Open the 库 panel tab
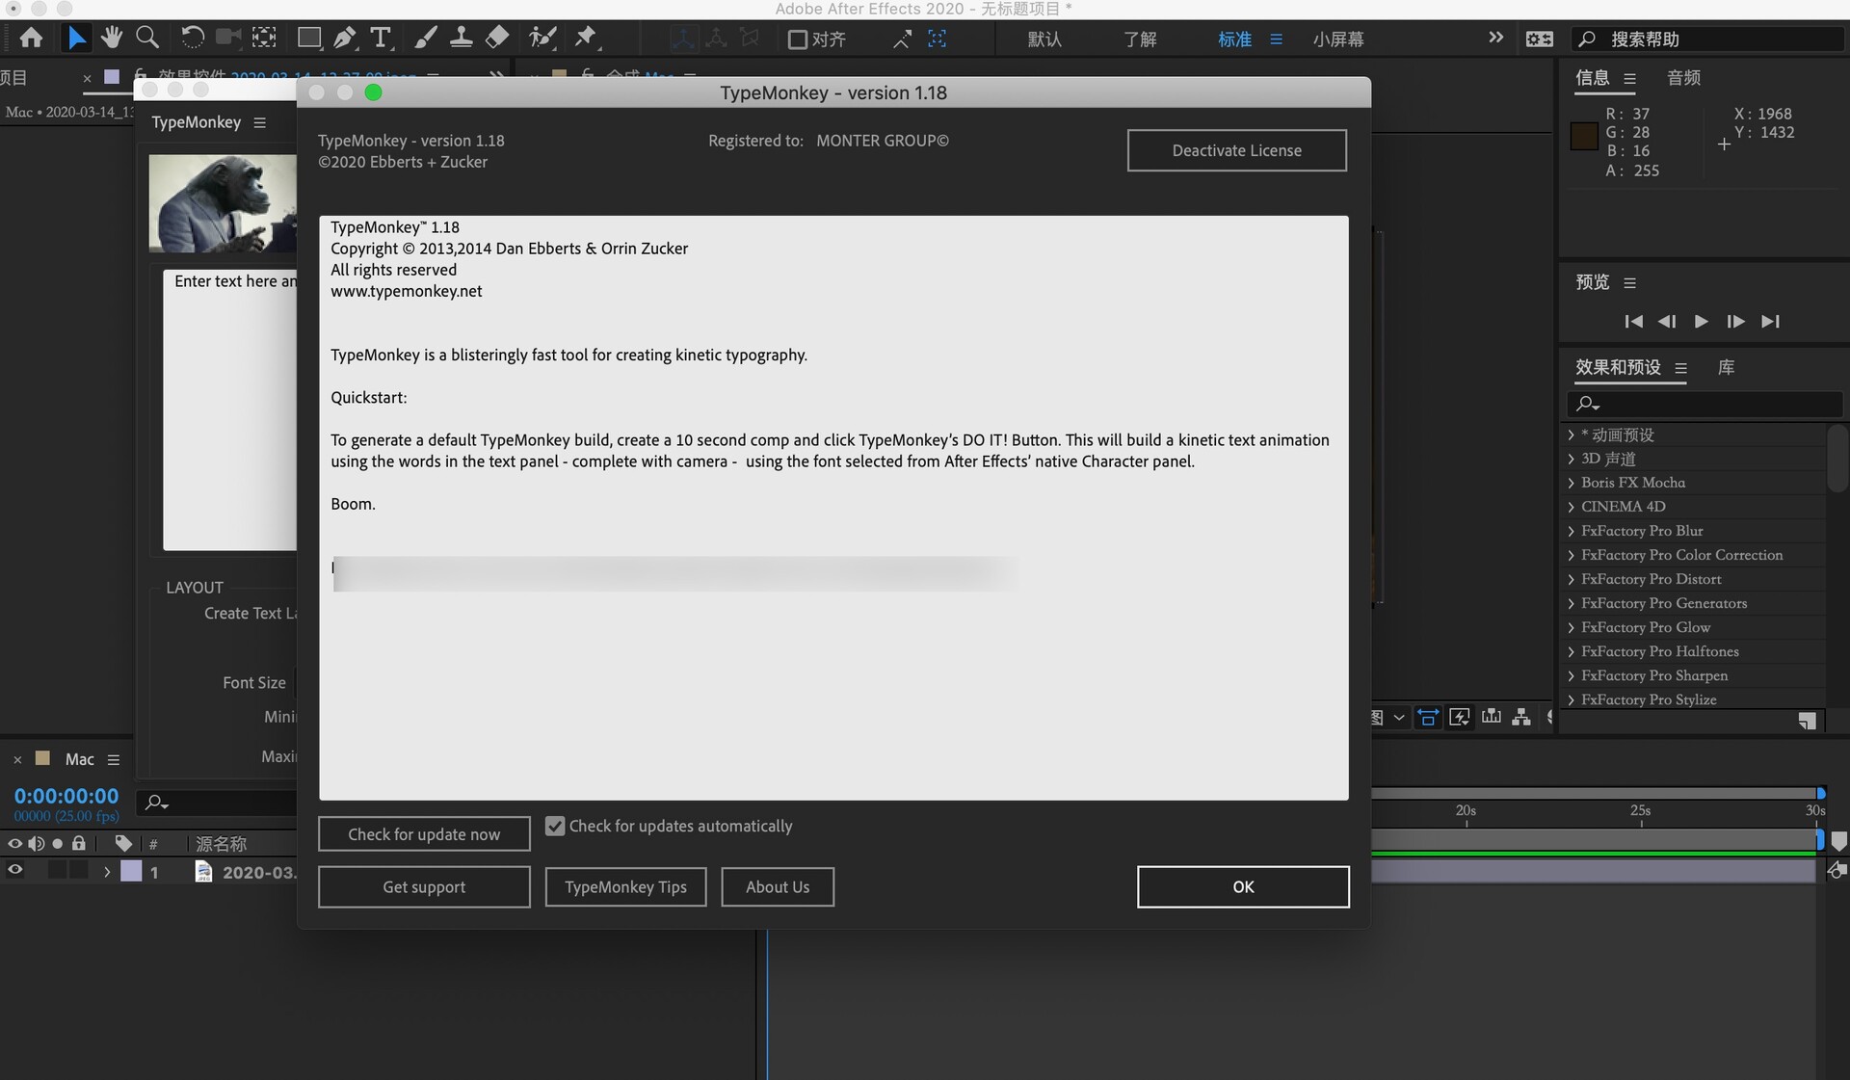Image resolution: width=1850 pixels, height=1080 pixels. click(x=1726, y=367)
